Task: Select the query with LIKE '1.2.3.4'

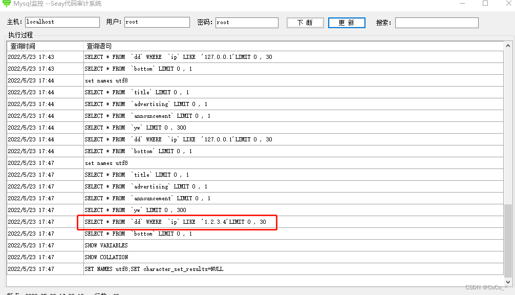Action: (x=255, y=222)
